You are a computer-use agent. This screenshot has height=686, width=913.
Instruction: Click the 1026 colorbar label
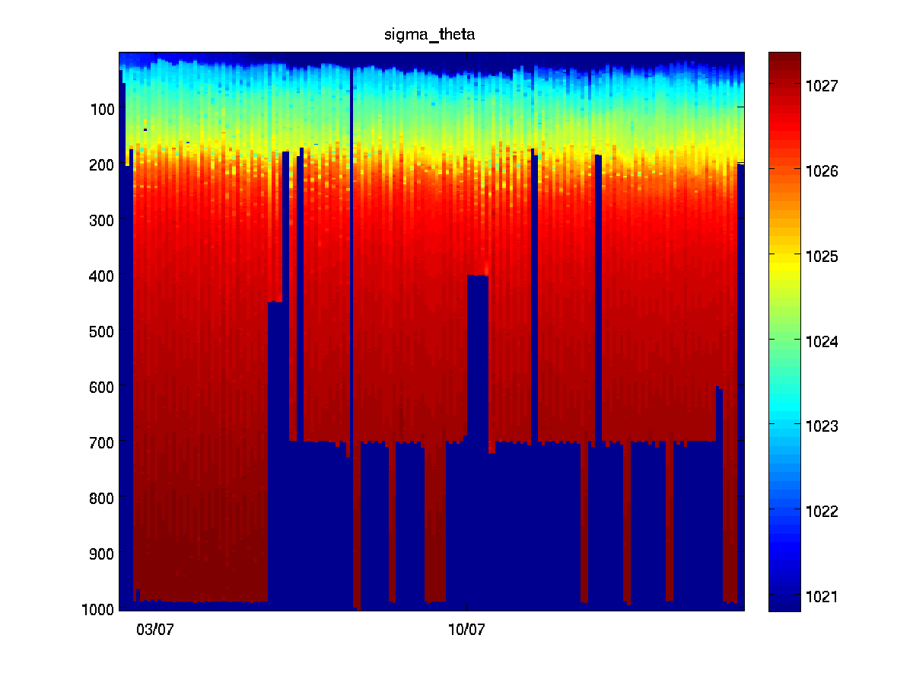(822, 171)
